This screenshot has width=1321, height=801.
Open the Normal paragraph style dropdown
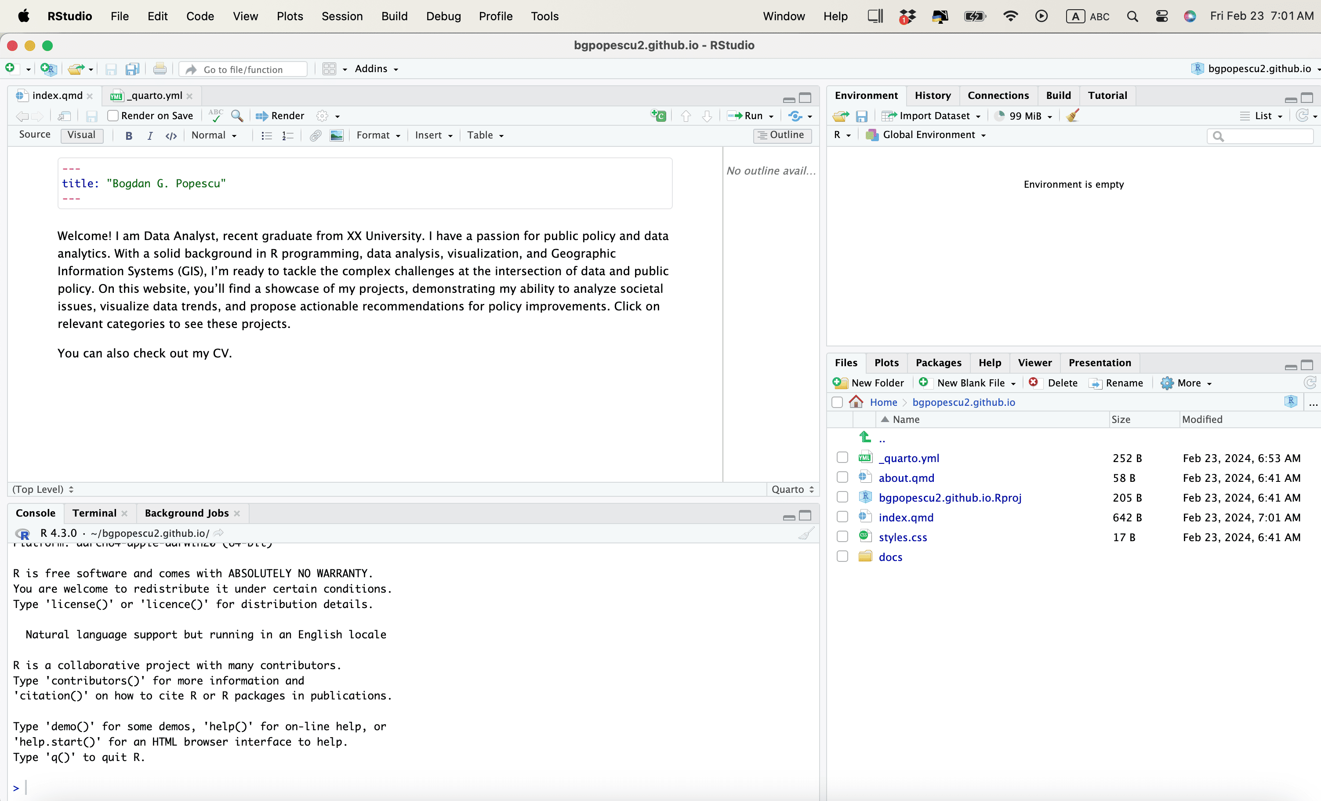214,136
